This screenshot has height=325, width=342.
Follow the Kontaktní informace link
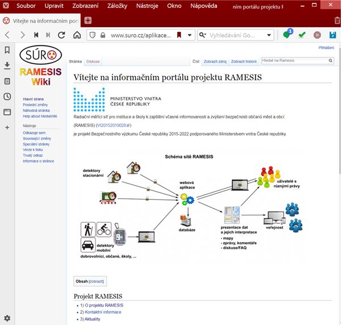[x=103, y=312]
